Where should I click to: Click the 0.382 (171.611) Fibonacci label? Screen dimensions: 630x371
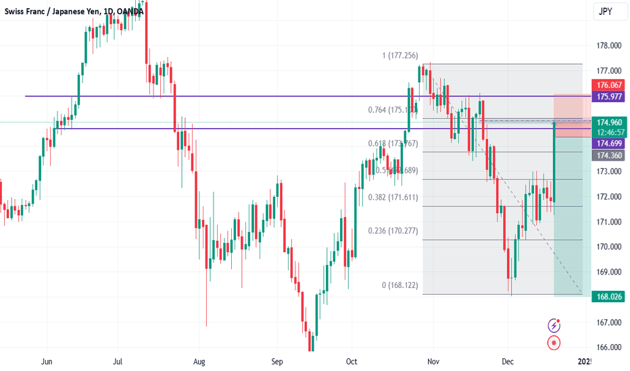click(393, 198)
